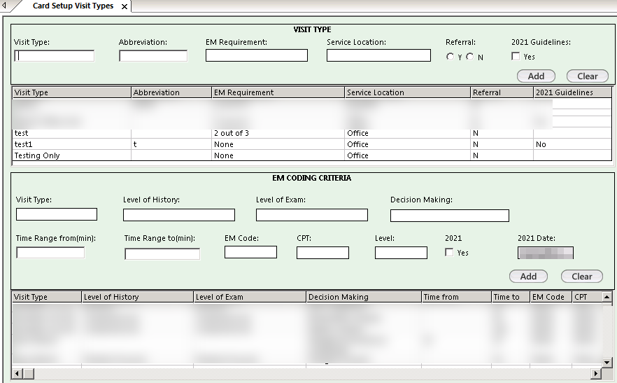Sort by Decision Making column header
This screenshot has width=617, height=383.
click(364, 297)
